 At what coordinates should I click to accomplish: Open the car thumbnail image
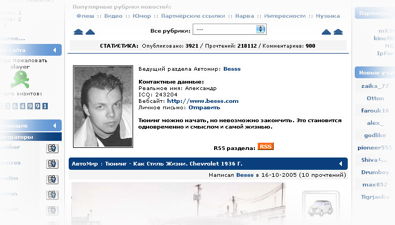[321, 207]
